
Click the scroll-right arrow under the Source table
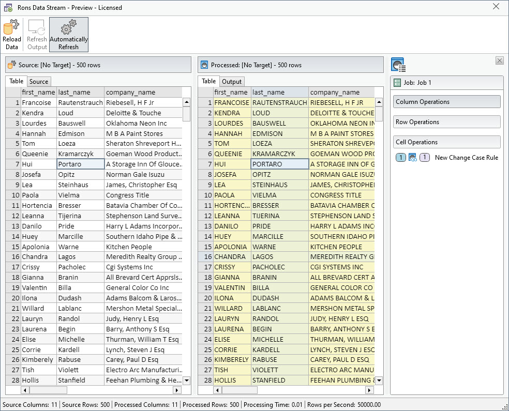click(x=176, y=390)
